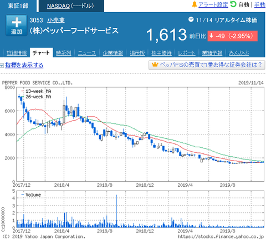Expand 指標を表示する arrow icon

[x=2, y=66]
